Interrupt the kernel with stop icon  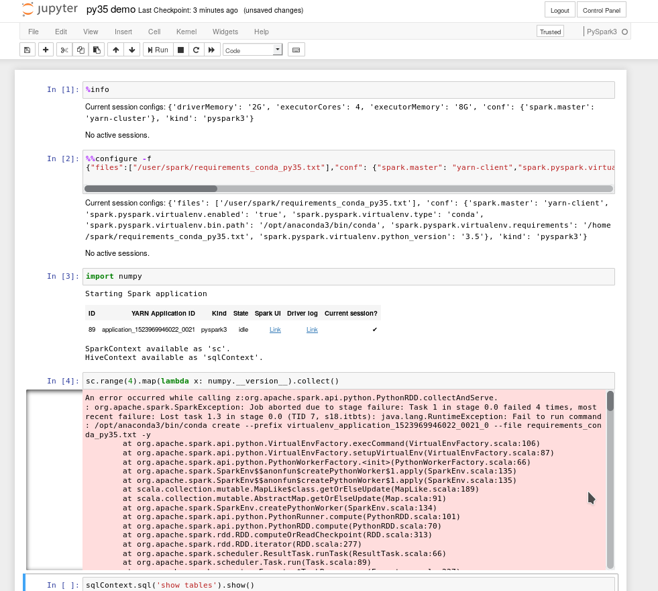180,50
